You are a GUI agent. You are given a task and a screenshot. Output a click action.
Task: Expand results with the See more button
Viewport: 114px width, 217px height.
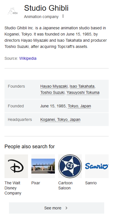(x=57, y=208)
